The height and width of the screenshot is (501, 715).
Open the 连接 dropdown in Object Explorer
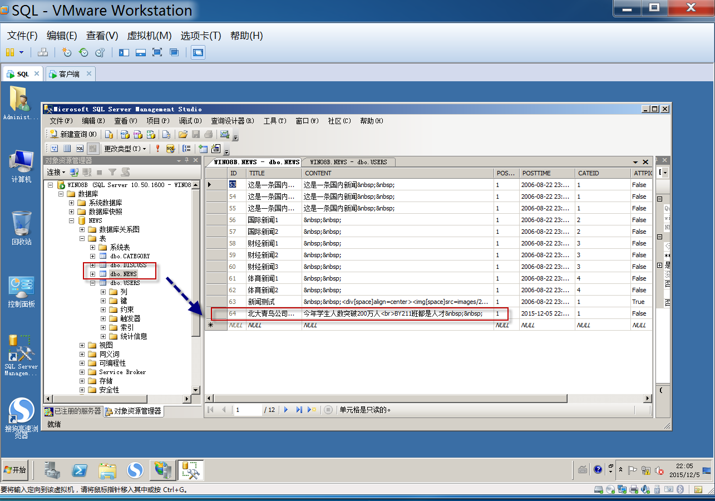tap(56, 173)
